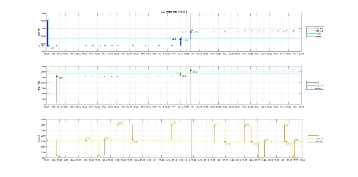
Task: Click the 'Roll AD' y-axis label
Action: coord(39,138)
